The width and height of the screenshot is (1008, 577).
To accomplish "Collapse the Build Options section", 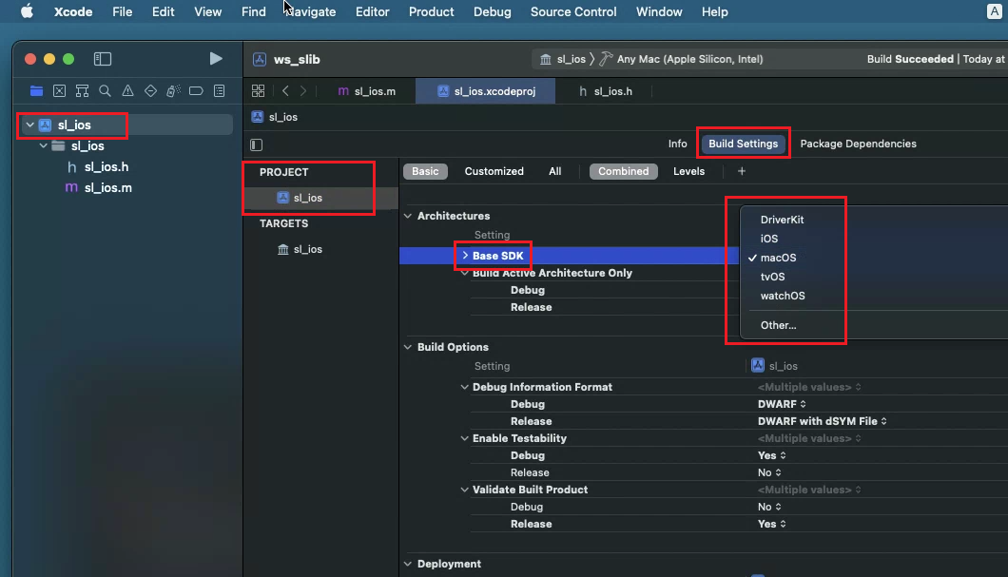I will (408, 347).
